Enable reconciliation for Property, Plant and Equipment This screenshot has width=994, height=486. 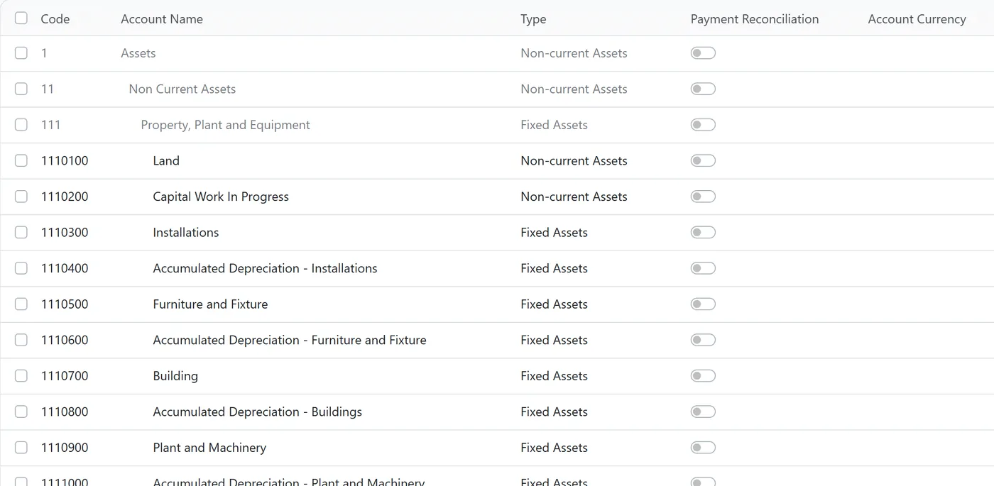(x=703, y=125)
